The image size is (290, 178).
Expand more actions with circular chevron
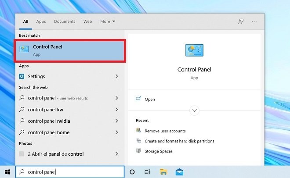point(194,110)
